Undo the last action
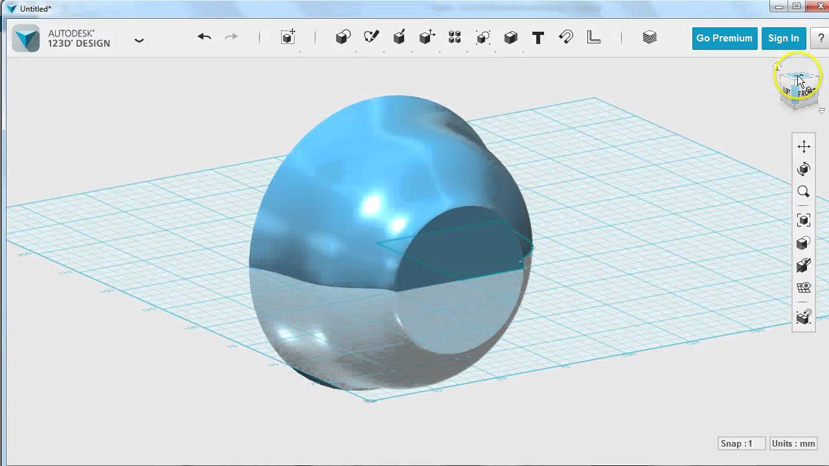This screenshot has height=466, width=829. coord(204,37)
